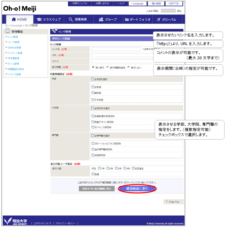Image resolution: width=226 pixels, height=229 pixels.
Task: Select the HOME tab
Action: [20, 19]
